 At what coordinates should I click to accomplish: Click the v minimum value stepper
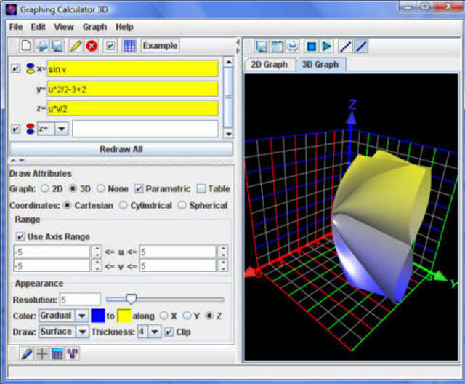pos(97,265)
